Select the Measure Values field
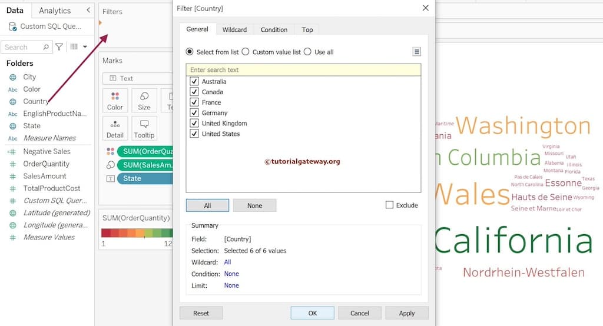Image resolution: width=603 pixels, height=326 pixels. [x=49, y=237]
